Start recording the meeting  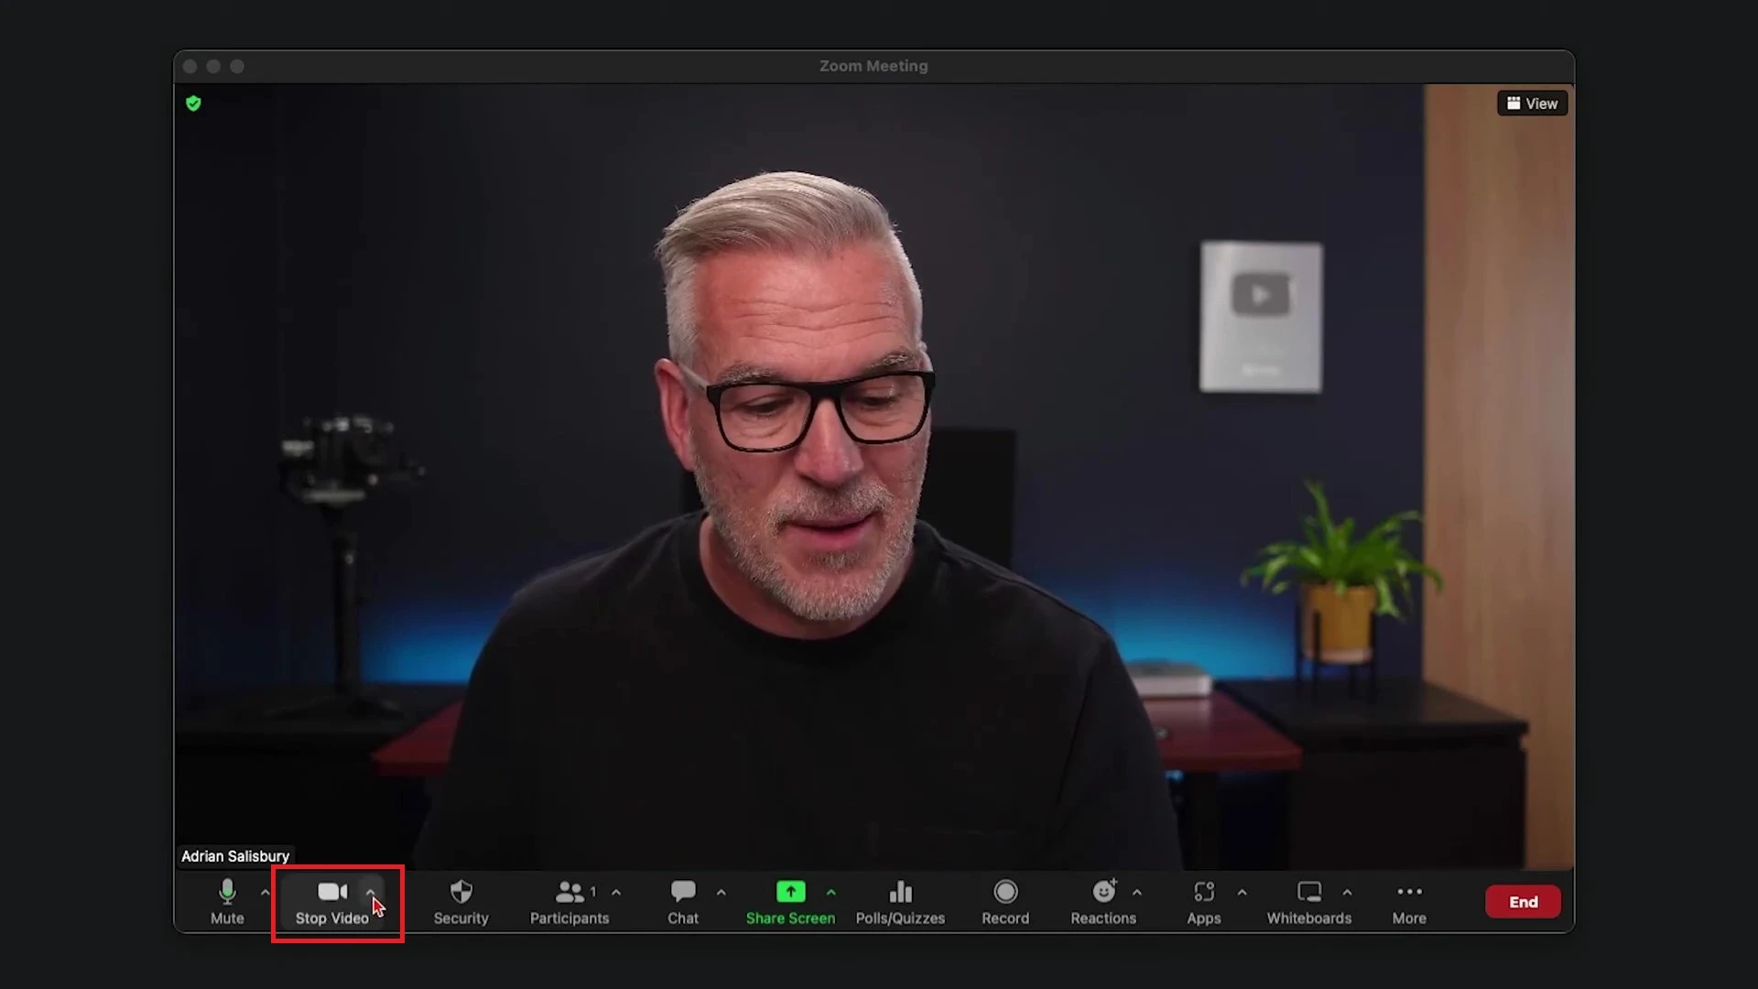pos(1004,902)
